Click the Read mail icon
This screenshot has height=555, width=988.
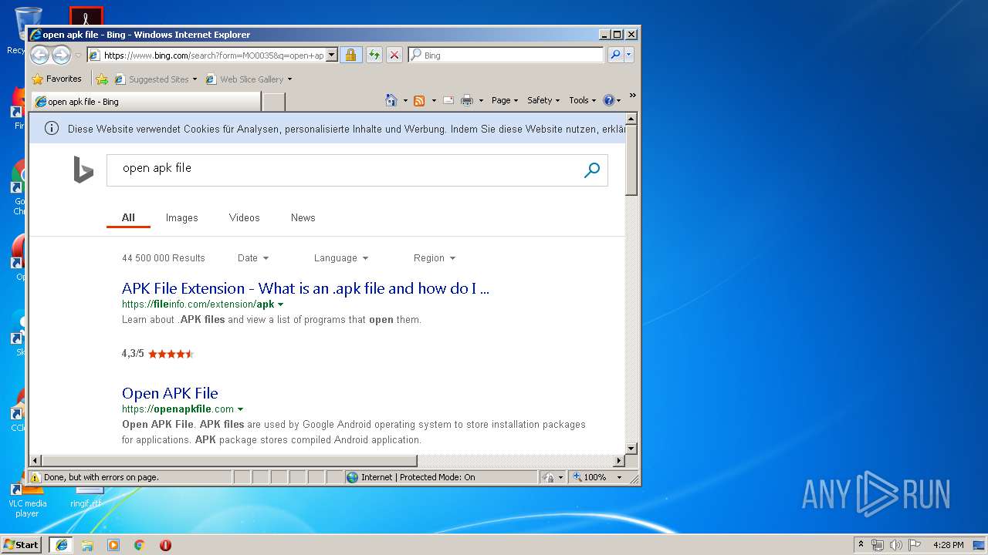click(x=448, y=100)
